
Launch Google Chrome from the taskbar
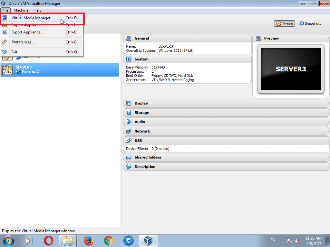[x=108, y=241]
